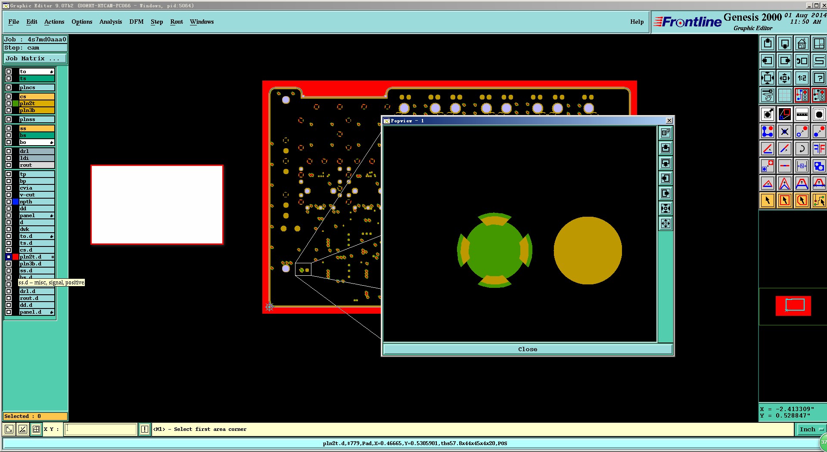The image size is (827, 452).
Task: Toggle checkbox for layer 'pln2t'
Action: click(x=9, y=103)
